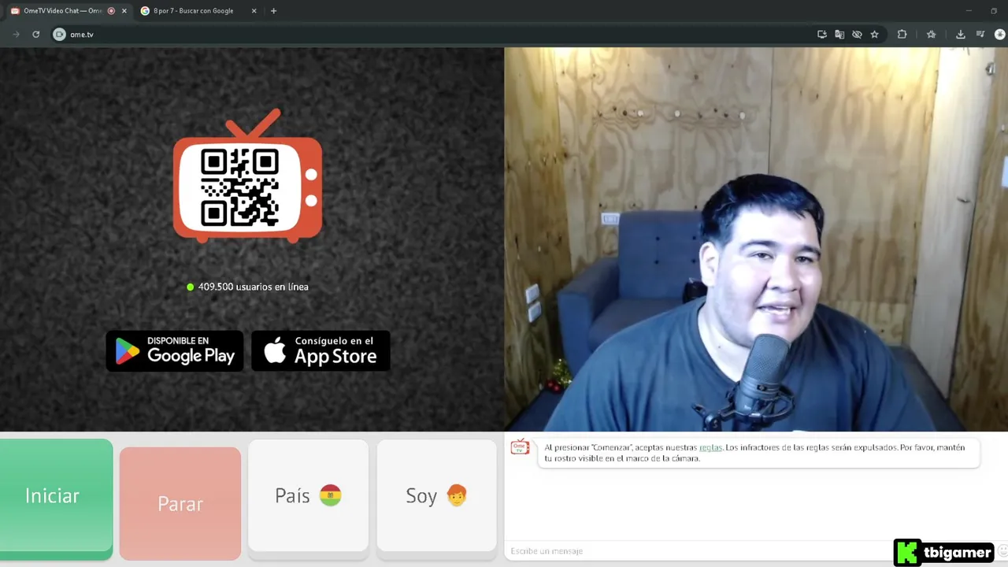The height and width of the screenshot is (567, 1008).
Task: Click the install app icon in address bar
Action: pyautogui.click(x=822, y=35)
